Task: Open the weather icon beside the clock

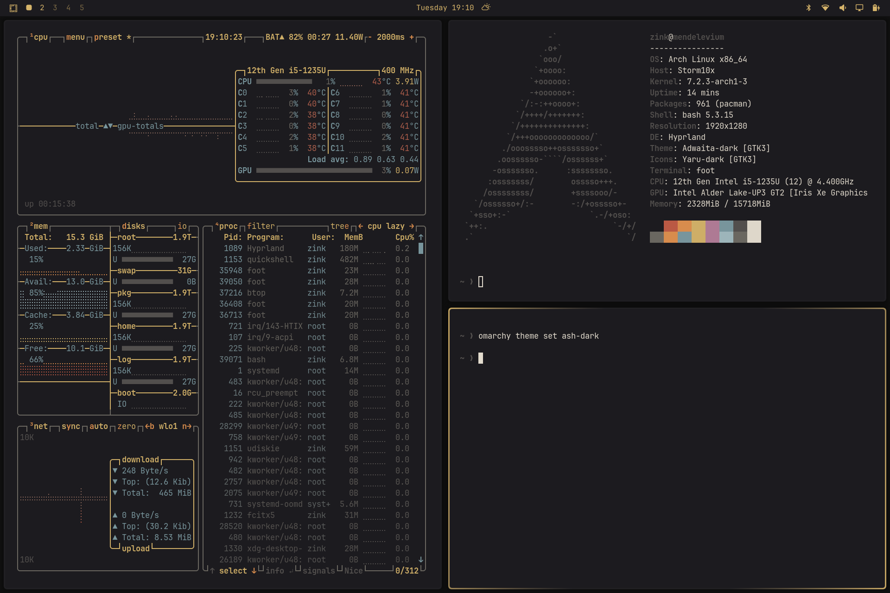Action: click(x=486, y=7)
